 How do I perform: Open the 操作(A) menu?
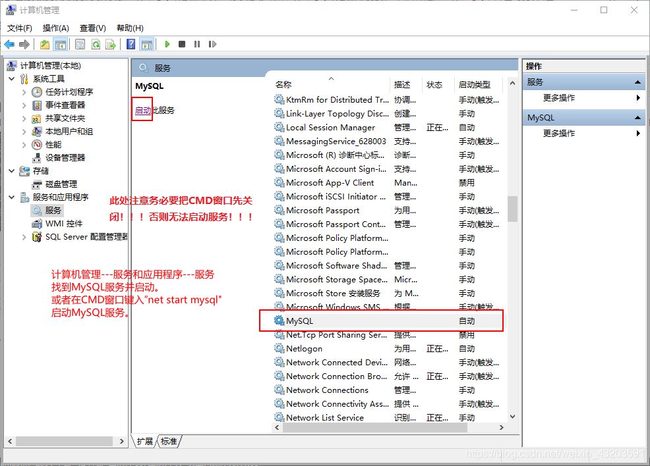pyautogui.click(x=55, y=28)
